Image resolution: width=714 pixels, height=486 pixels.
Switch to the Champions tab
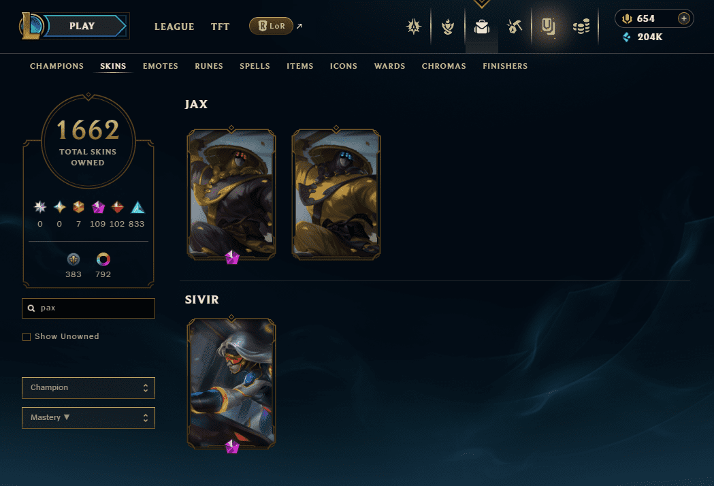pyautogui.click(x=57, y=66)
